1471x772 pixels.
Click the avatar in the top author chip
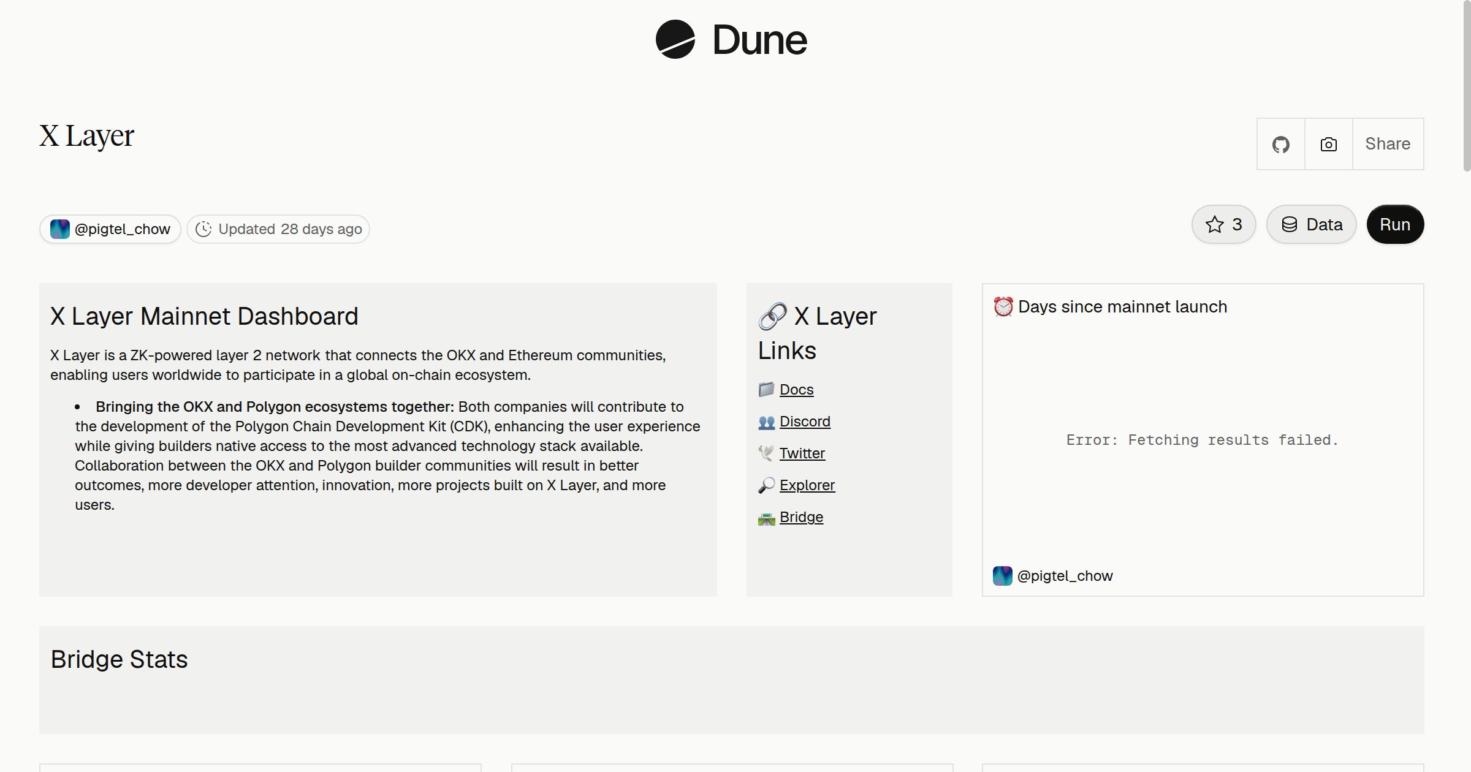(60, 229)
